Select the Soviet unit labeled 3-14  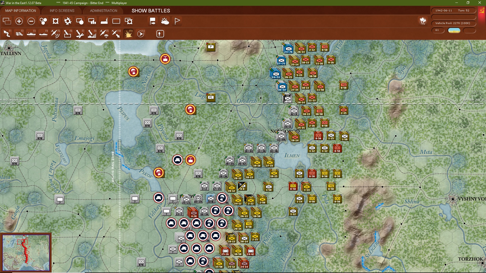click(x=306, y=186)
